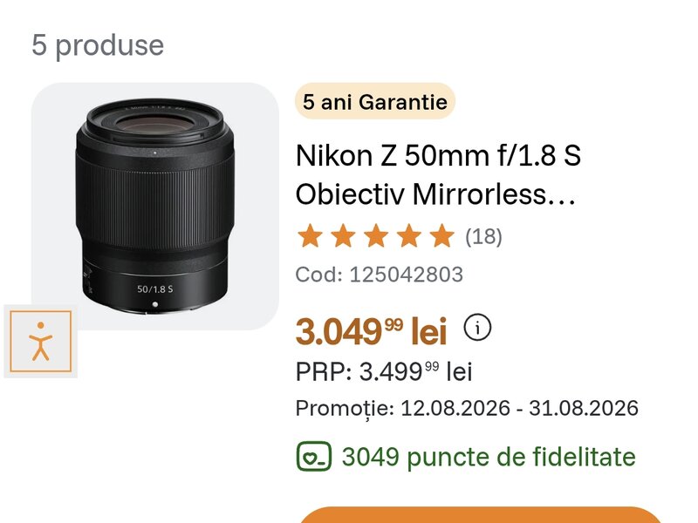This screenshot has width=698, height=523.
Task: Select the second rating star
Action: click(343, 235)
